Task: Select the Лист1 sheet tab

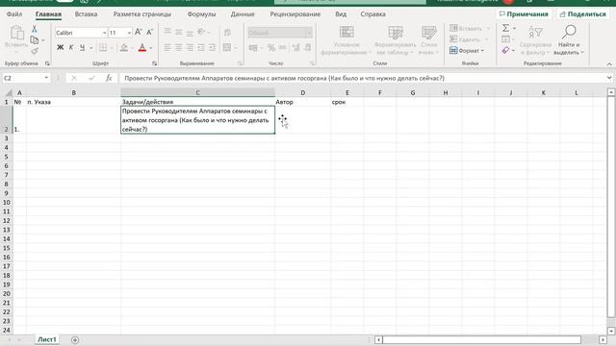Action: [47, 339]
